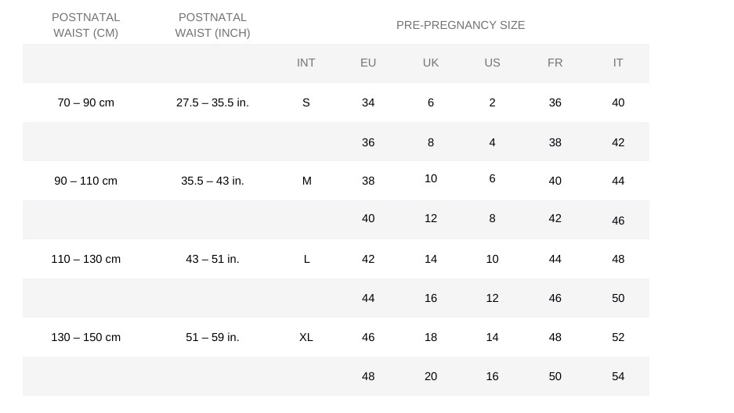Select IT size 54 in last row
Screen dimensions: 734x413
[618, 376]
